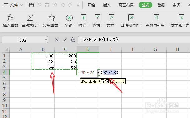Screen dimensions: 190x118
Task: Switch to the 审阅 tab
Action: click(177, 5)
